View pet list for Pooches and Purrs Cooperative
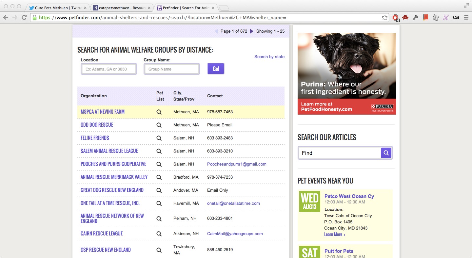Screen dimensions: 472x258 tap(159, 164)
